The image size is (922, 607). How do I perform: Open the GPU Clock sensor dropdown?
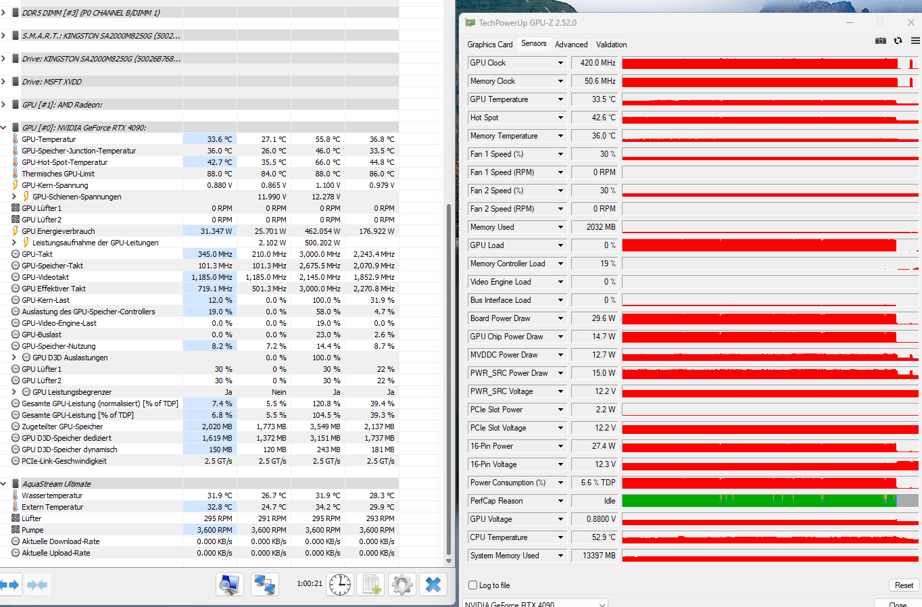[x=560, y=63]
